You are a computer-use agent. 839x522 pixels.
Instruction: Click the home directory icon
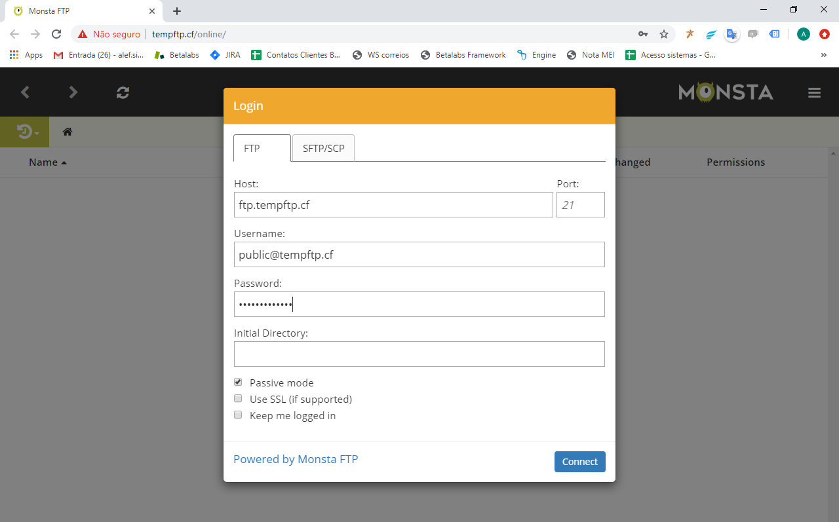pos(67,132)
